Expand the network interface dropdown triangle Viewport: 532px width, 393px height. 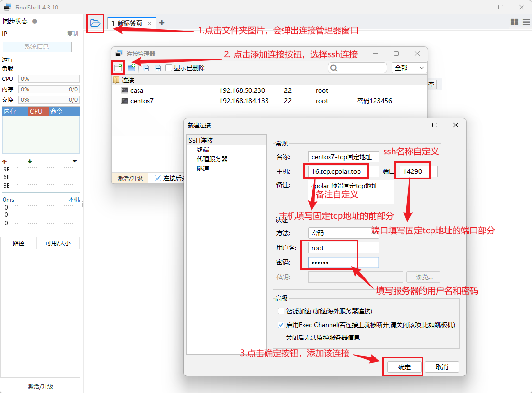(x=75, y=161)
